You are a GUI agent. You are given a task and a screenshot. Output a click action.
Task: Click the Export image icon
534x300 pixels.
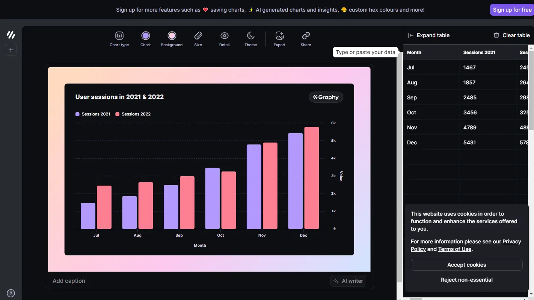[x=279, y=36]
